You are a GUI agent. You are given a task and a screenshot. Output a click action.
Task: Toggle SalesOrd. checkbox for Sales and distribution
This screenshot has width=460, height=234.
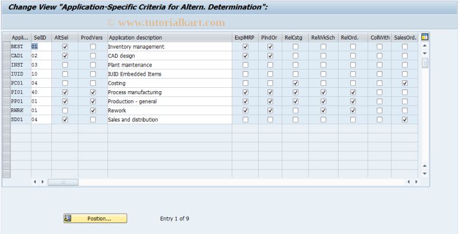(x=405, y=119)
